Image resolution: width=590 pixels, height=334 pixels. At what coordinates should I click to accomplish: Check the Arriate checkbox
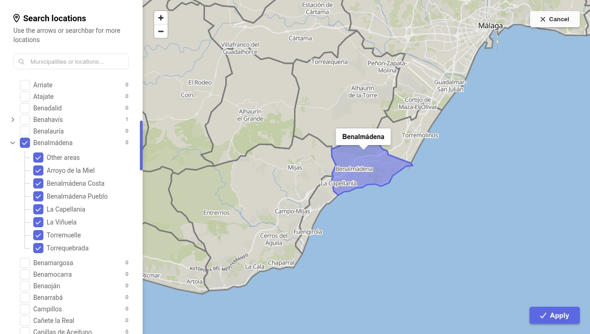point(25,85)
